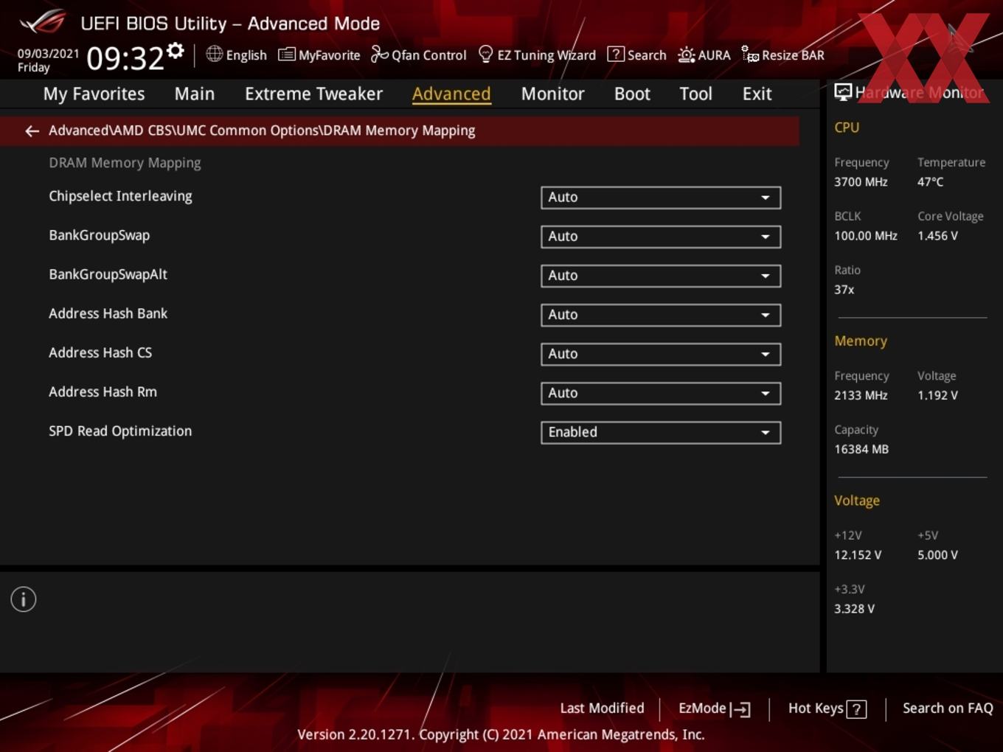Open the Address Hash CS dropdown
The height and width of the screenshot is (752, 1003).
click(x=661, y=354)
